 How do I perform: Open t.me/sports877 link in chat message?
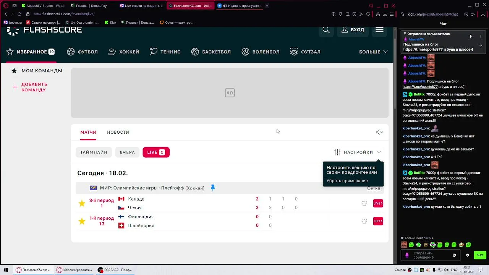coord(420,87)
